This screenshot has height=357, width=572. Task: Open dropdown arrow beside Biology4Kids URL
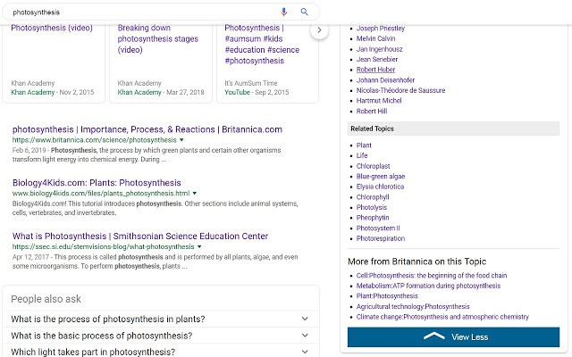pos(196,193)
